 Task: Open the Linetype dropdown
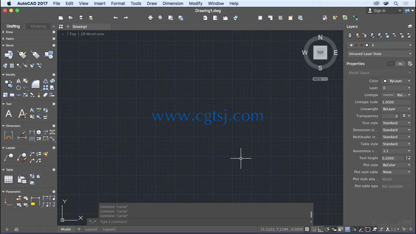pos(397,95)
